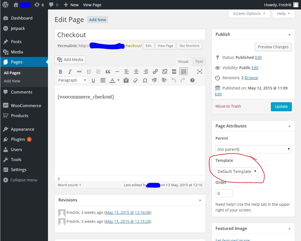Toggle the toolbar kitchen sink button
The width and height of the screenshot is (301, 241).
(183, 72)
